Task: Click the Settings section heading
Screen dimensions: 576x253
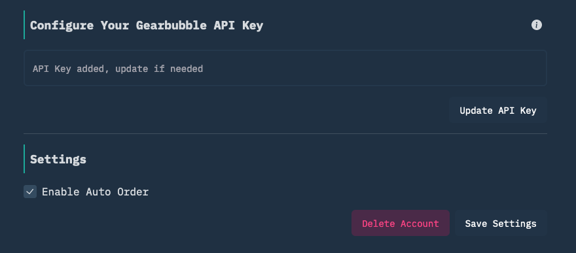Action: point(58,159)
